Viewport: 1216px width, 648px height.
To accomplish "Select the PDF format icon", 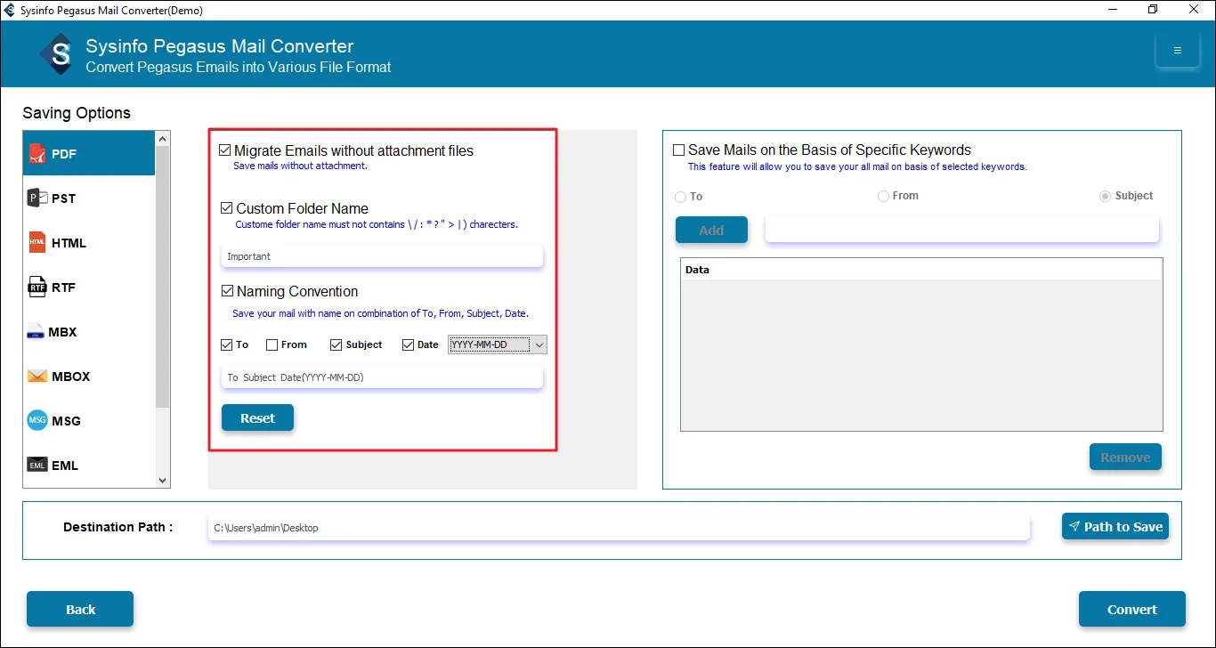I will (36, 153).
